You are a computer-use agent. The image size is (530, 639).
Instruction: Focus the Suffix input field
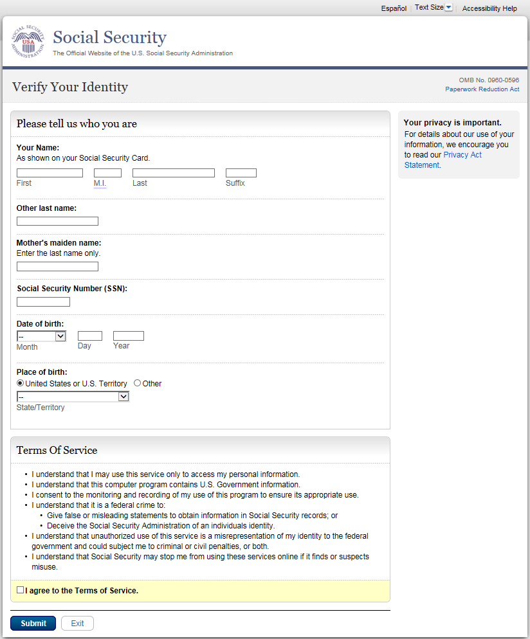(x=241, y=173)
